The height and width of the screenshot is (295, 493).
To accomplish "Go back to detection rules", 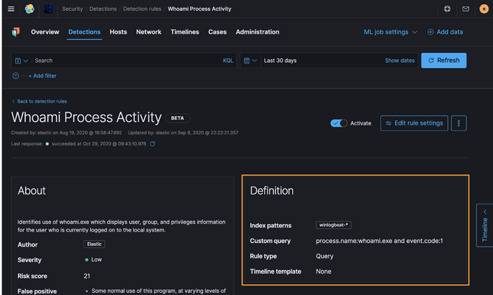I will [x=41, y=101].
